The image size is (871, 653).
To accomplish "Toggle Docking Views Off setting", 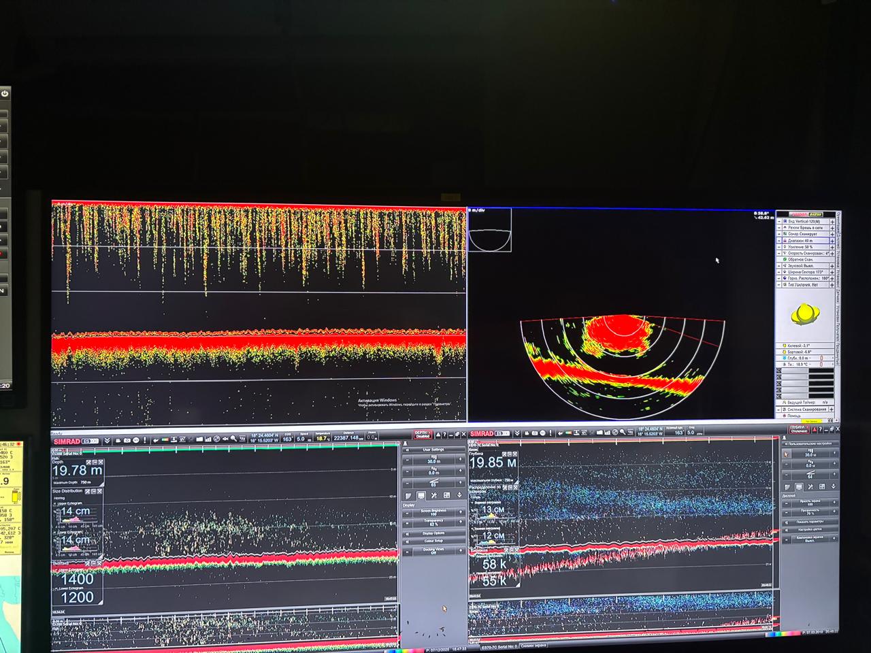I will (x=433, y=552).
